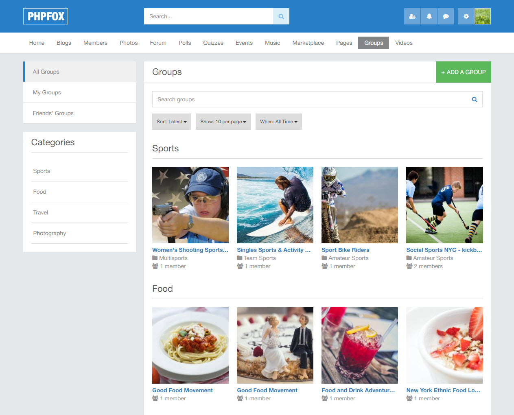Open the messages chat bubble icon
The width and height of the screenshot is (514, 415).
tap(446, 17)
